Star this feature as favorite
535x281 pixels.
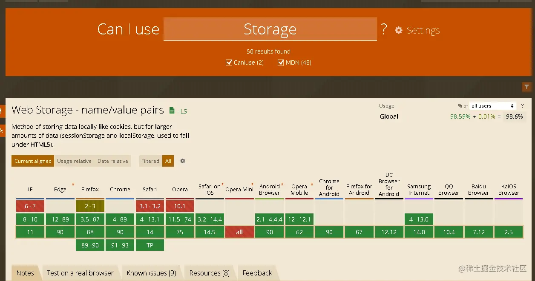2,131
